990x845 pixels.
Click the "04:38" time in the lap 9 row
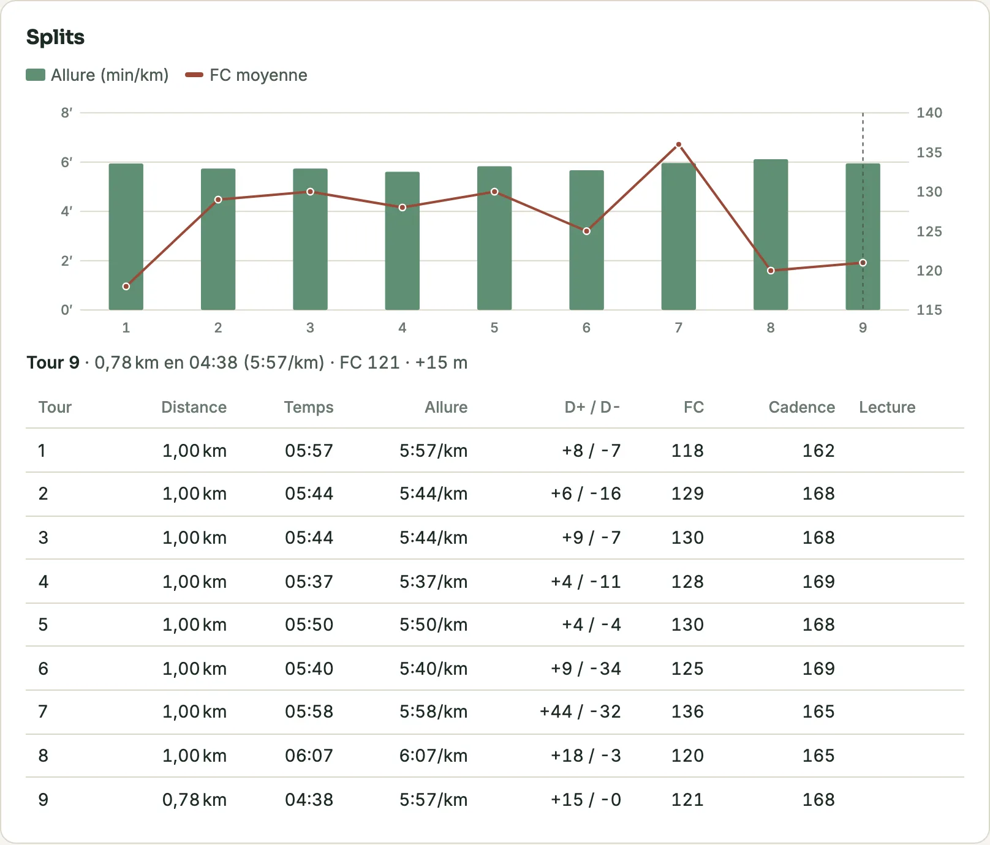click(x=309, y=800)
